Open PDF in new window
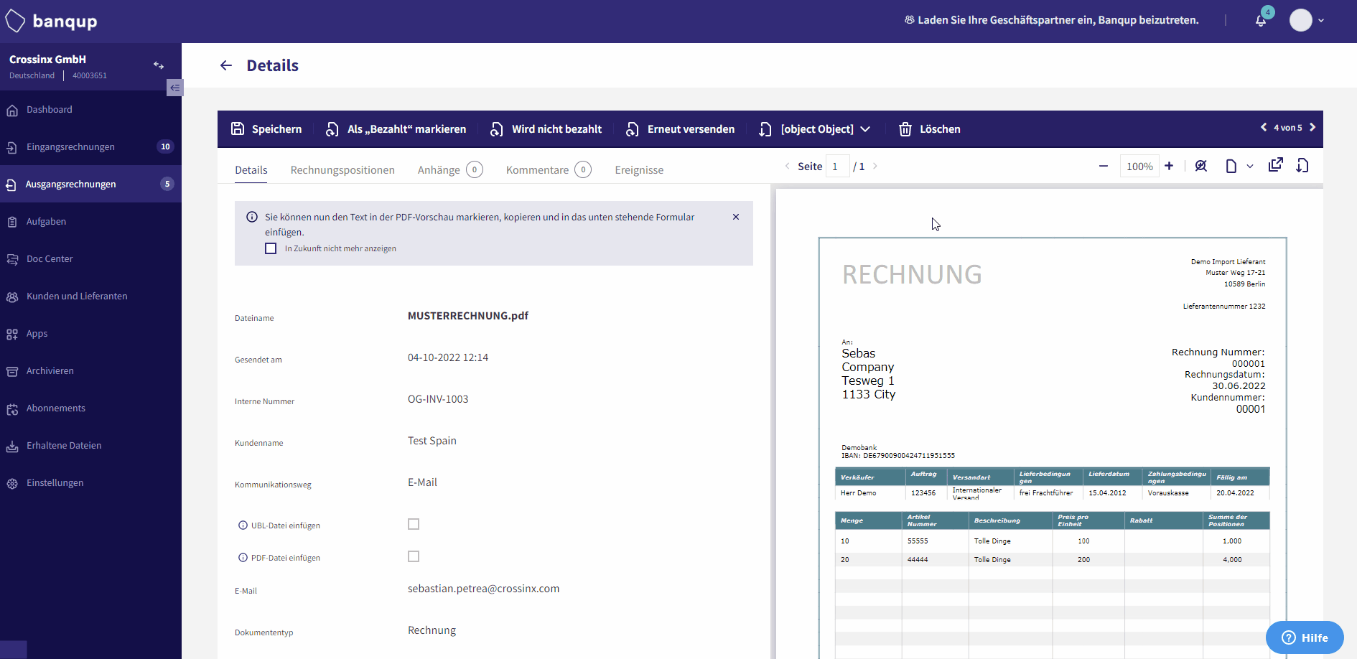Screen dimensions: 1357x659 [x=1275, y=165]
